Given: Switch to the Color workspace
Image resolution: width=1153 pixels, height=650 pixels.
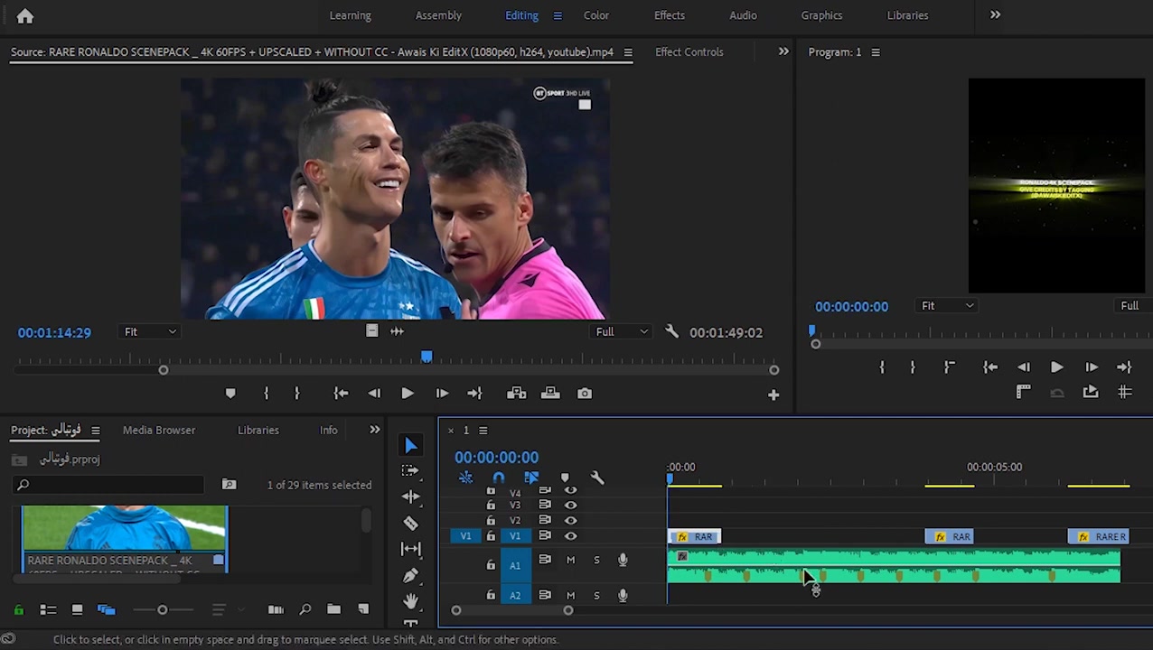Looking at the screenshot, I should [595, 15].
